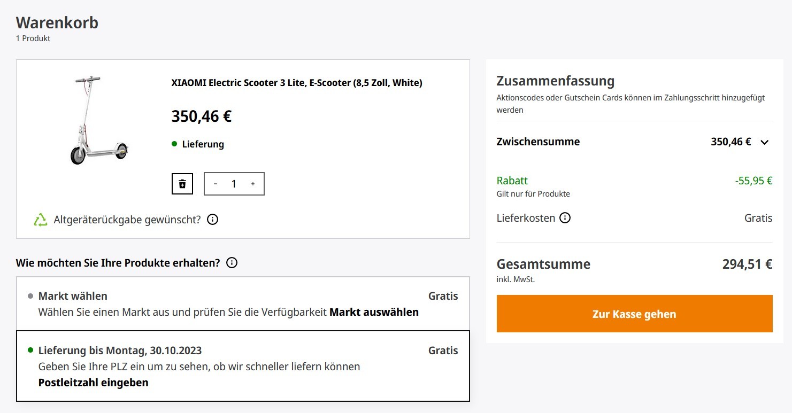
Task: Show info about how to receive products
Action: coord(232,263)
